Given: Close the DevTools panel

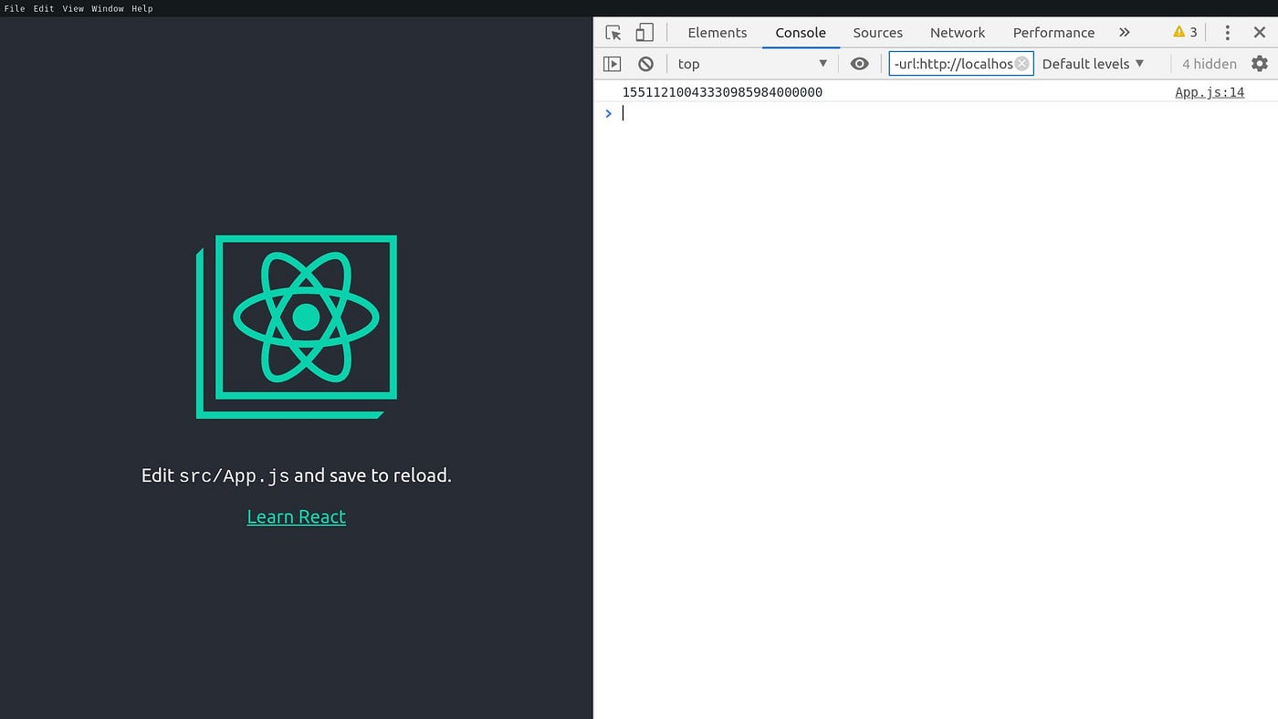Looking at the screenshot, I should tap(1260, 32).
